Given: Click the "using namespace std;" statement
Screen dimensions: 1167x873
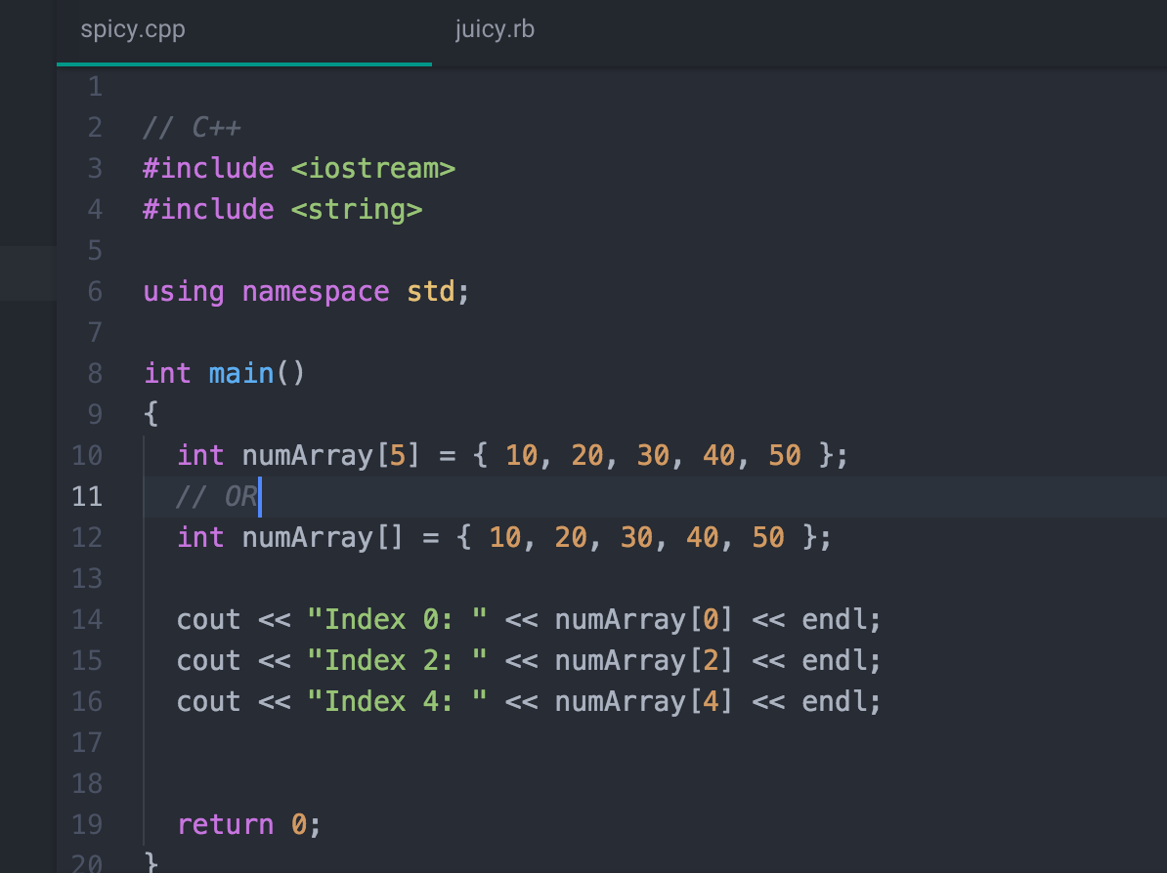Looking at the screenshot, I should pyautogui.click(x=305, y=291).
